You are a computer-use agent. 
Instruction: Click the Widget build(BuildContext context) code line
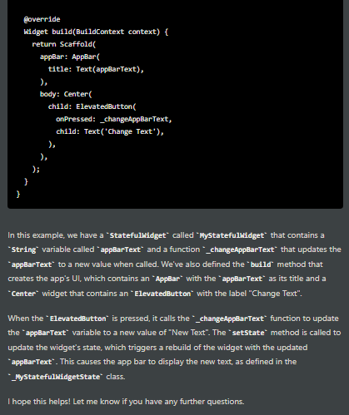[96, 32]
